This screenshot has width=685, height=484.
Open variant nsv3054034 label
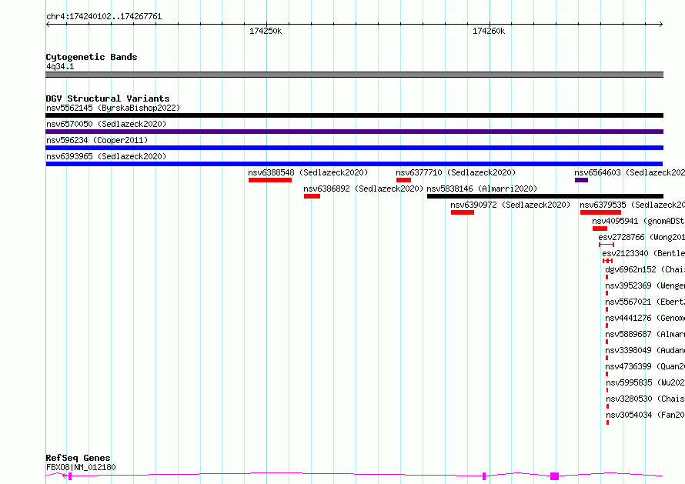pos(645,415)
